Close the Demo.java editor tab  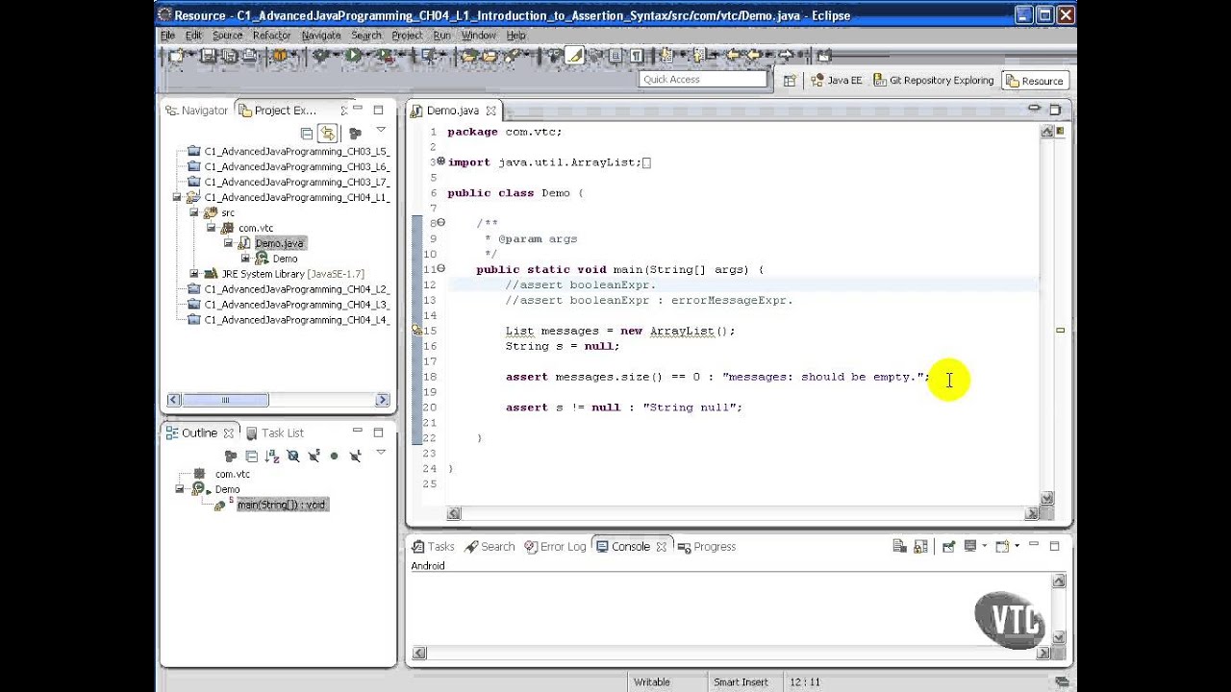pyautogui.click(x=490, y=111)
